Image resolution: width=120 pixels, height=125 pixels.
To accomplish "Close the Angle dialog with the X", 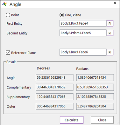I will (115, 3).
